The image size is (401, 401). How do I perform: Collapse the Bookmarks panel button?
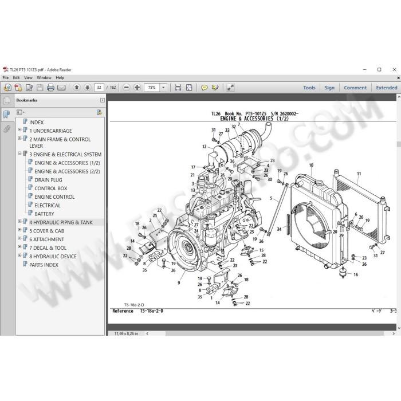(x=103, y=100)
